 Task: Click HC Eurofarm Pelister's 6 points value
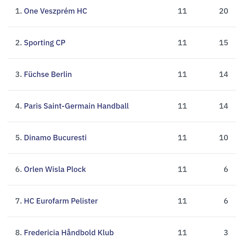click(x=226, y=201)
